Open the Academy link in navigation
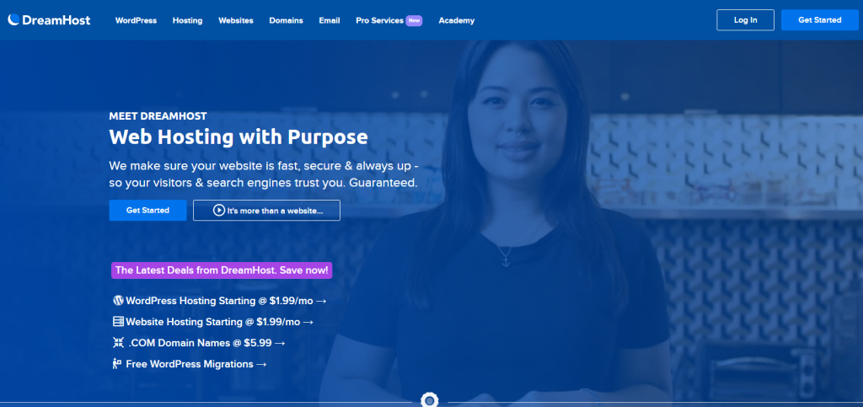Screen dimensions: 863x407 tap(456, 20)
